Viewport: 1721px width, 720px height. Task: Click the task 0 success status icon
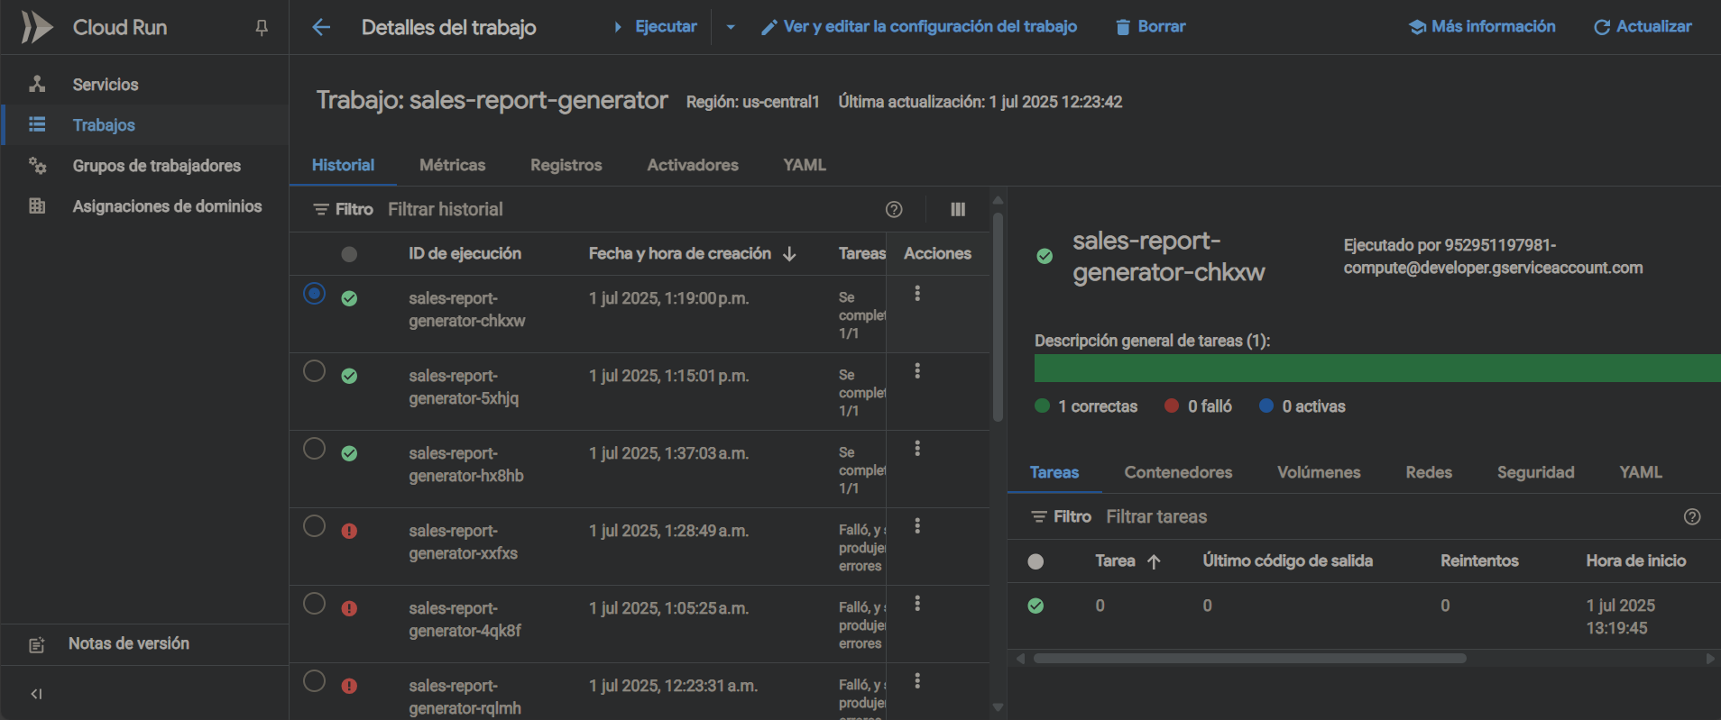point(1035,606)
